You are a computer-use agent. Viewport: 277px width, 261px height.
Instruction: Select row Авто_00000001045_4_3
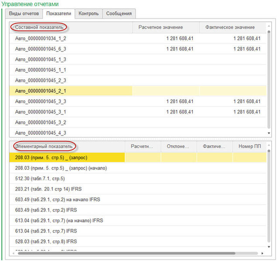pos(41,133)
